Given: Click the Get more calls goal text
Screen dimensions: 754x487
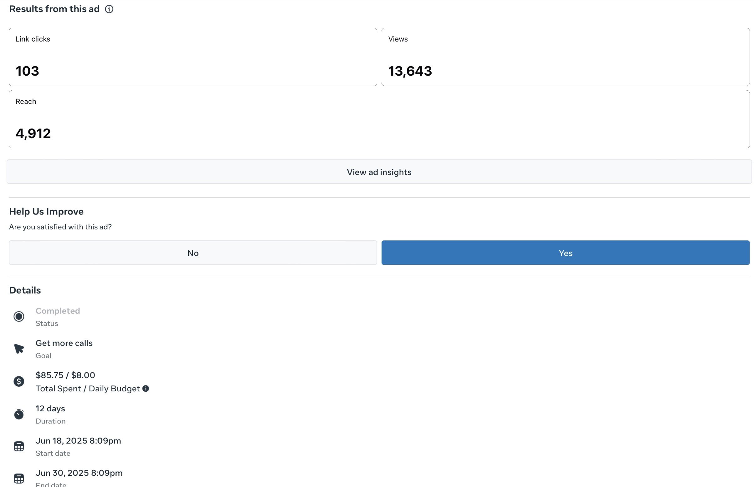Looking at the screenshot, I should coord(64,343).
